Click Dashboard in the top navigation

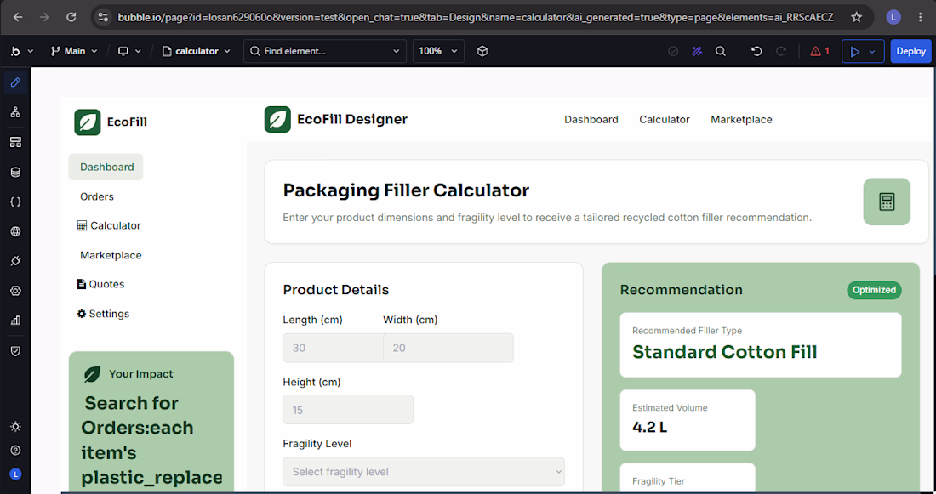(591, 119)
